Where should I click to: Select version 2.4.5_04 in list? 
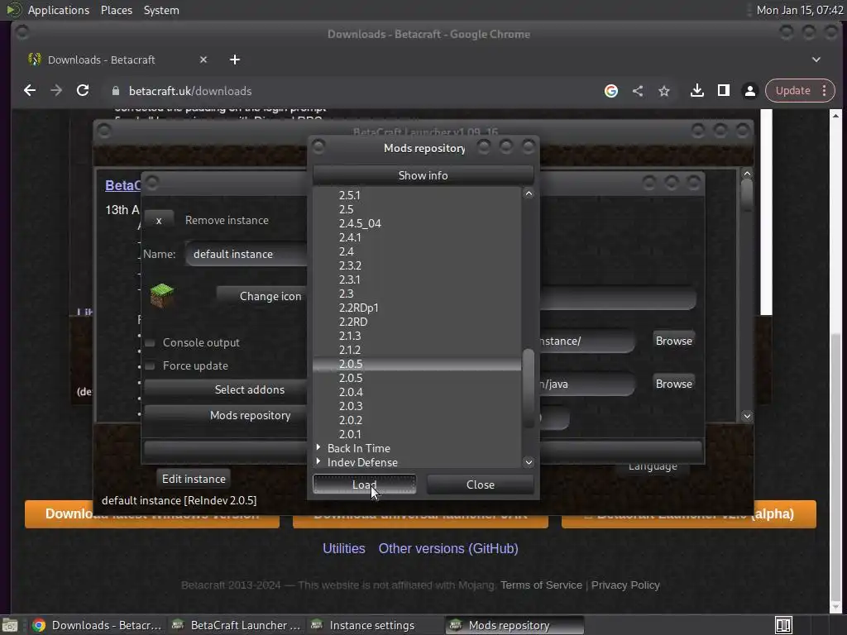click(x=360, y=223)
